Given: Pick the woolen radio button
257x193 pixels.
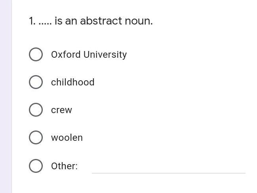Looking at the screenshot, I should [x=36, y=138].
